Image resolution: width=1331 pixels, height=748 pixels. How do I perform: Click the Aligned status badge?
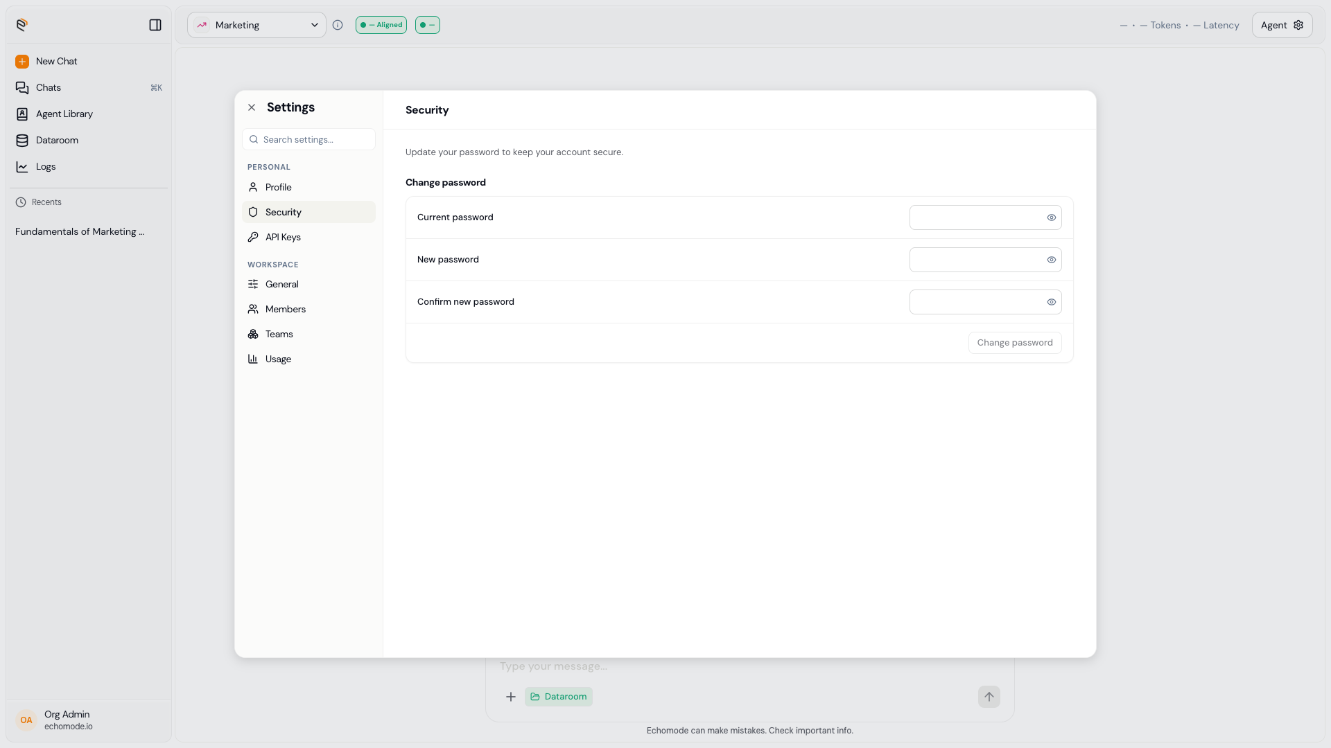[x=381, y=25]
